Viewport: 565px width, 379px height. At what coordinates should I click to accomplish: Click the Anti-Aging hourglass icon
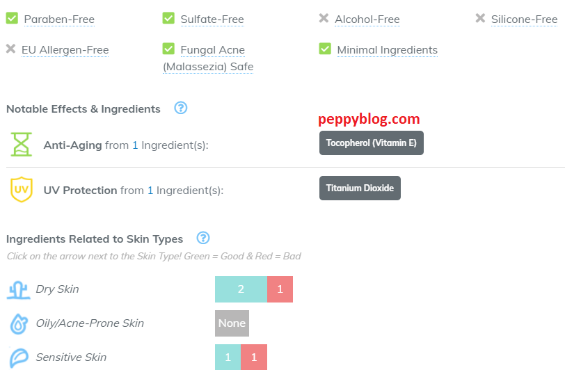click(22, 145)
